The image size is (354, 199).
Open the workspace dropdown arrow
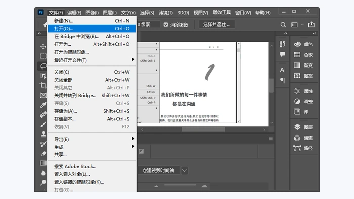coord(302,25)
